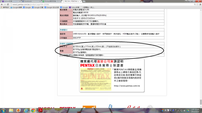Reload the Pentax product page
Screen dimensions: 202x113
8,4
